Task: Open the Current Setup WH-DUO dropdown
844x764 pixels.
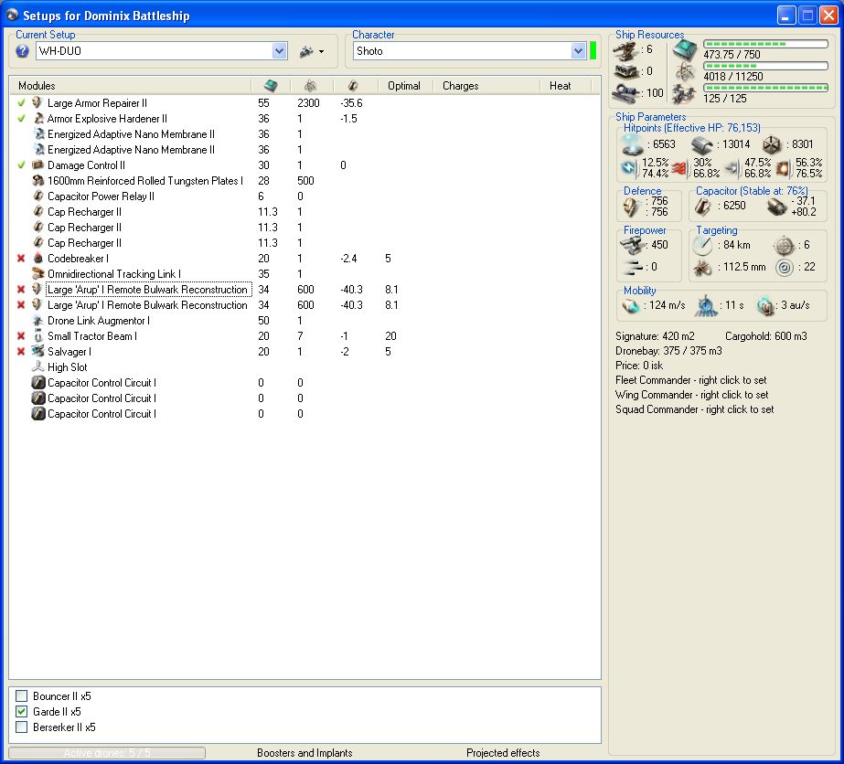Action: click(279, 51)
